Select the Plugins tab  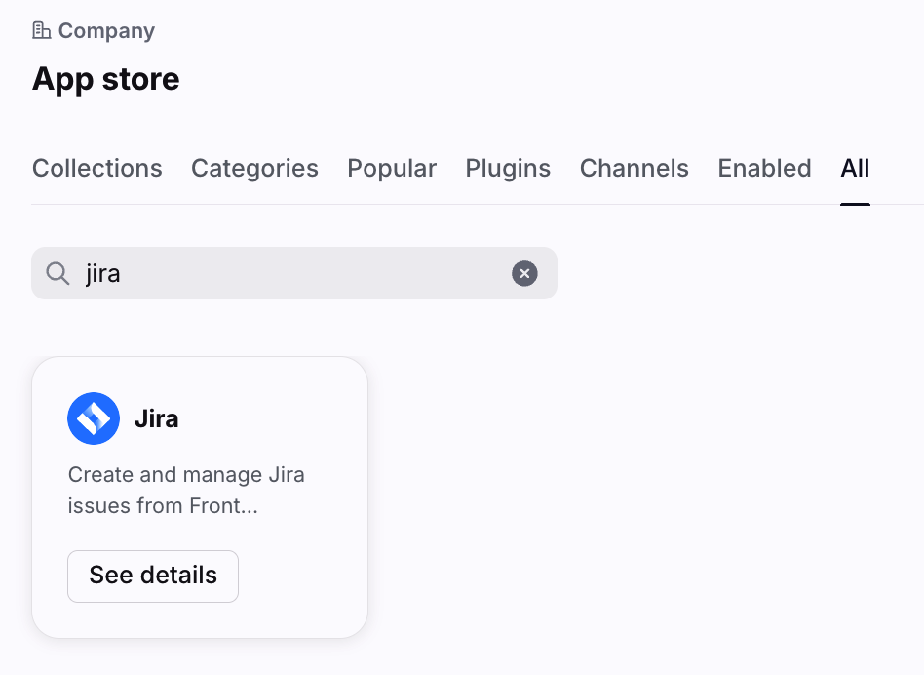[x=508, y=168]
